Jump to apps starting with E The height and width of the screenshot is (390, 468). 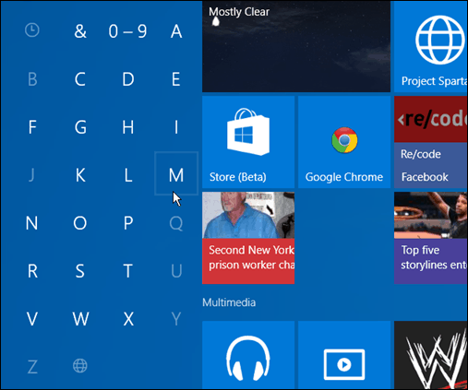[x=175, y=79]
